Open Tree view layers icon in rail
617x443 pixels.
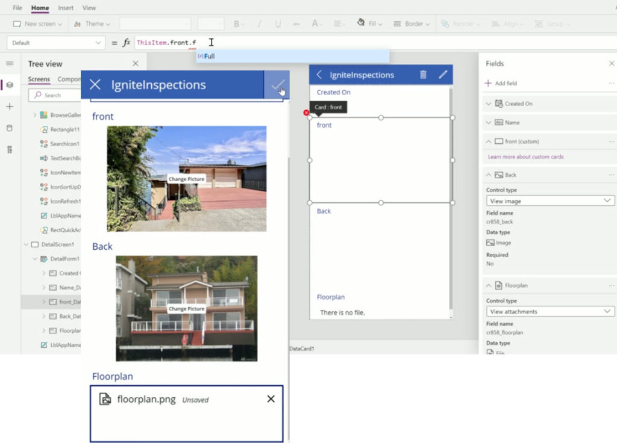pyautogui.click(x=10, y=85)
